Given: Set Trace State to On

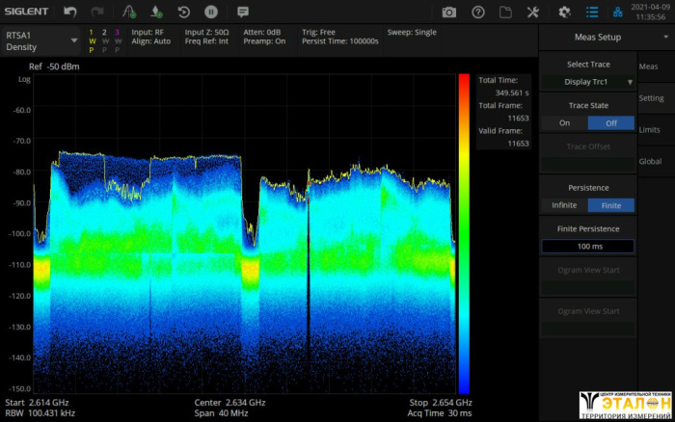Looking at the screenshot, I should point(564,122).
